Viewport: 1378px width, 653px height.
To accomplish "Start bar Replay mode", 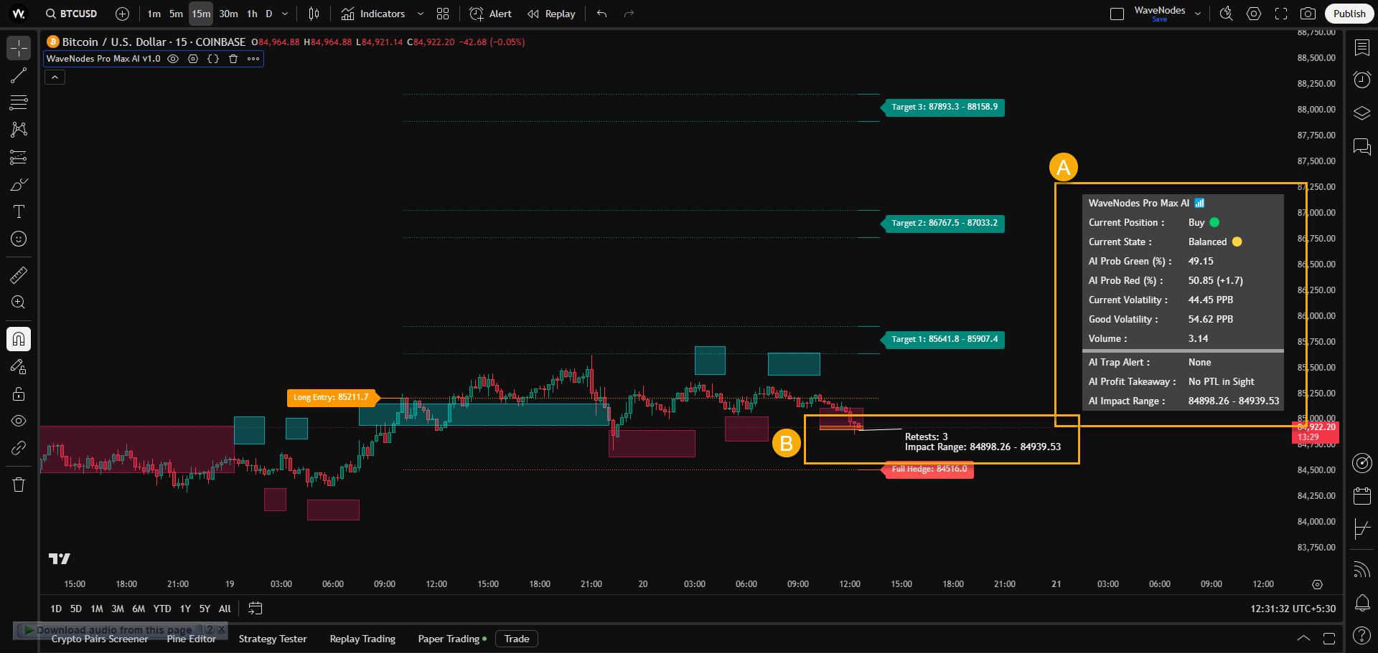I will coord(550,14).
